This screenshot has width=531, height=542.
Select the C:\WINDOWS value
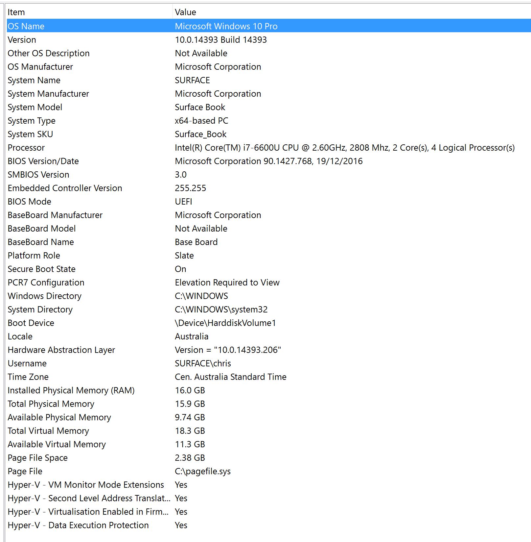click(201, 296)
